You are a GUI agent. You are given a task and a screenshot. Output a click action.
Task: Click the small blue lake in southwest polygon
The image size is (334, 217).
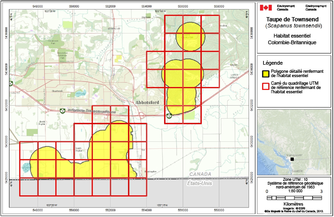[26, 167]
